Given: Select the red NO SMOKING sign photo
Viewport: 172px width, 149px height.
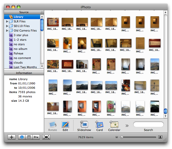Looking at the screenshot, I should [x=67, y=64].
